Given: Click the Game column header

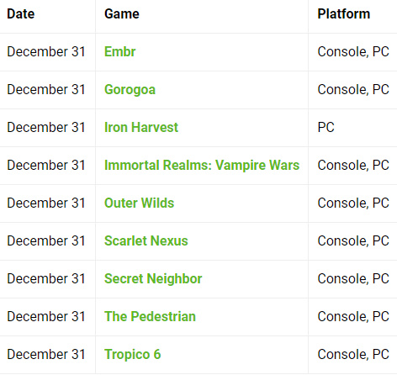Looking at the screenshot, I should [x=122, y=14].
